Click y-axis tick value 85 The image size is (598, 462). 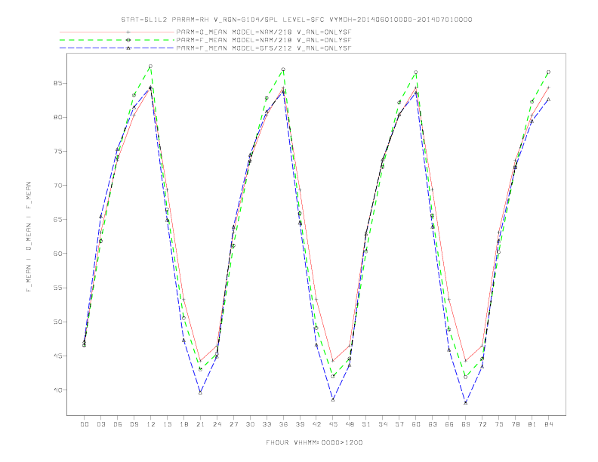click(x=58, y=83)
